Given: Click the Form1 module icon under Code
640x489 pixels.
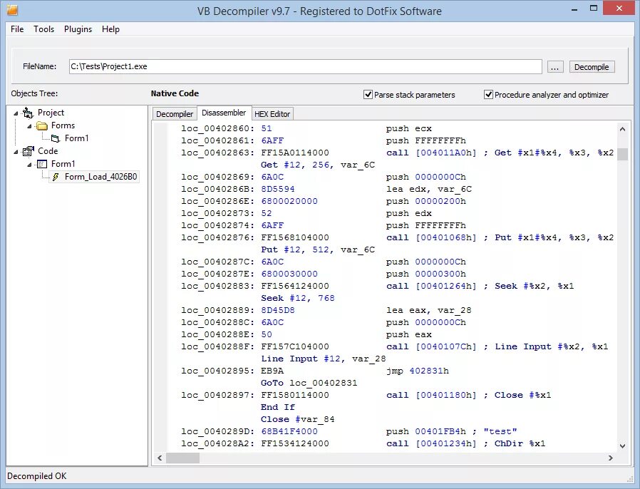Looking at the screenshot, I should [42, 164].
